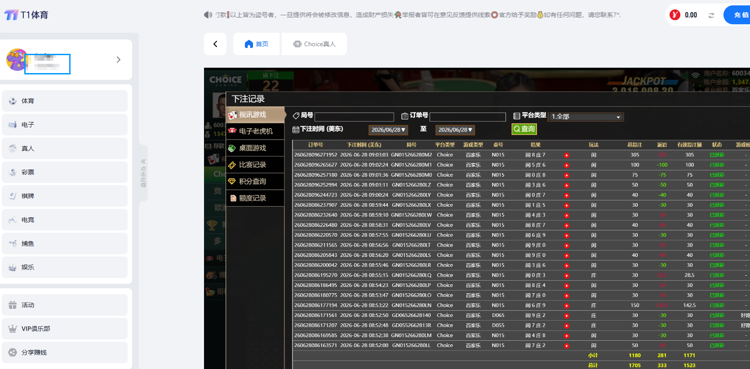Open 捕鱼 fishing in sidebar
The width and height of the screenshot is (750, 369).
65,243
